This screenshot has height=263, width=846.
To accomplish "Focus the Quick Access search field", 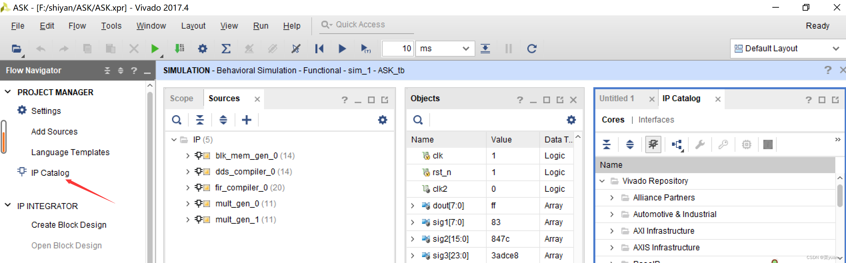I will pos(367,25).
